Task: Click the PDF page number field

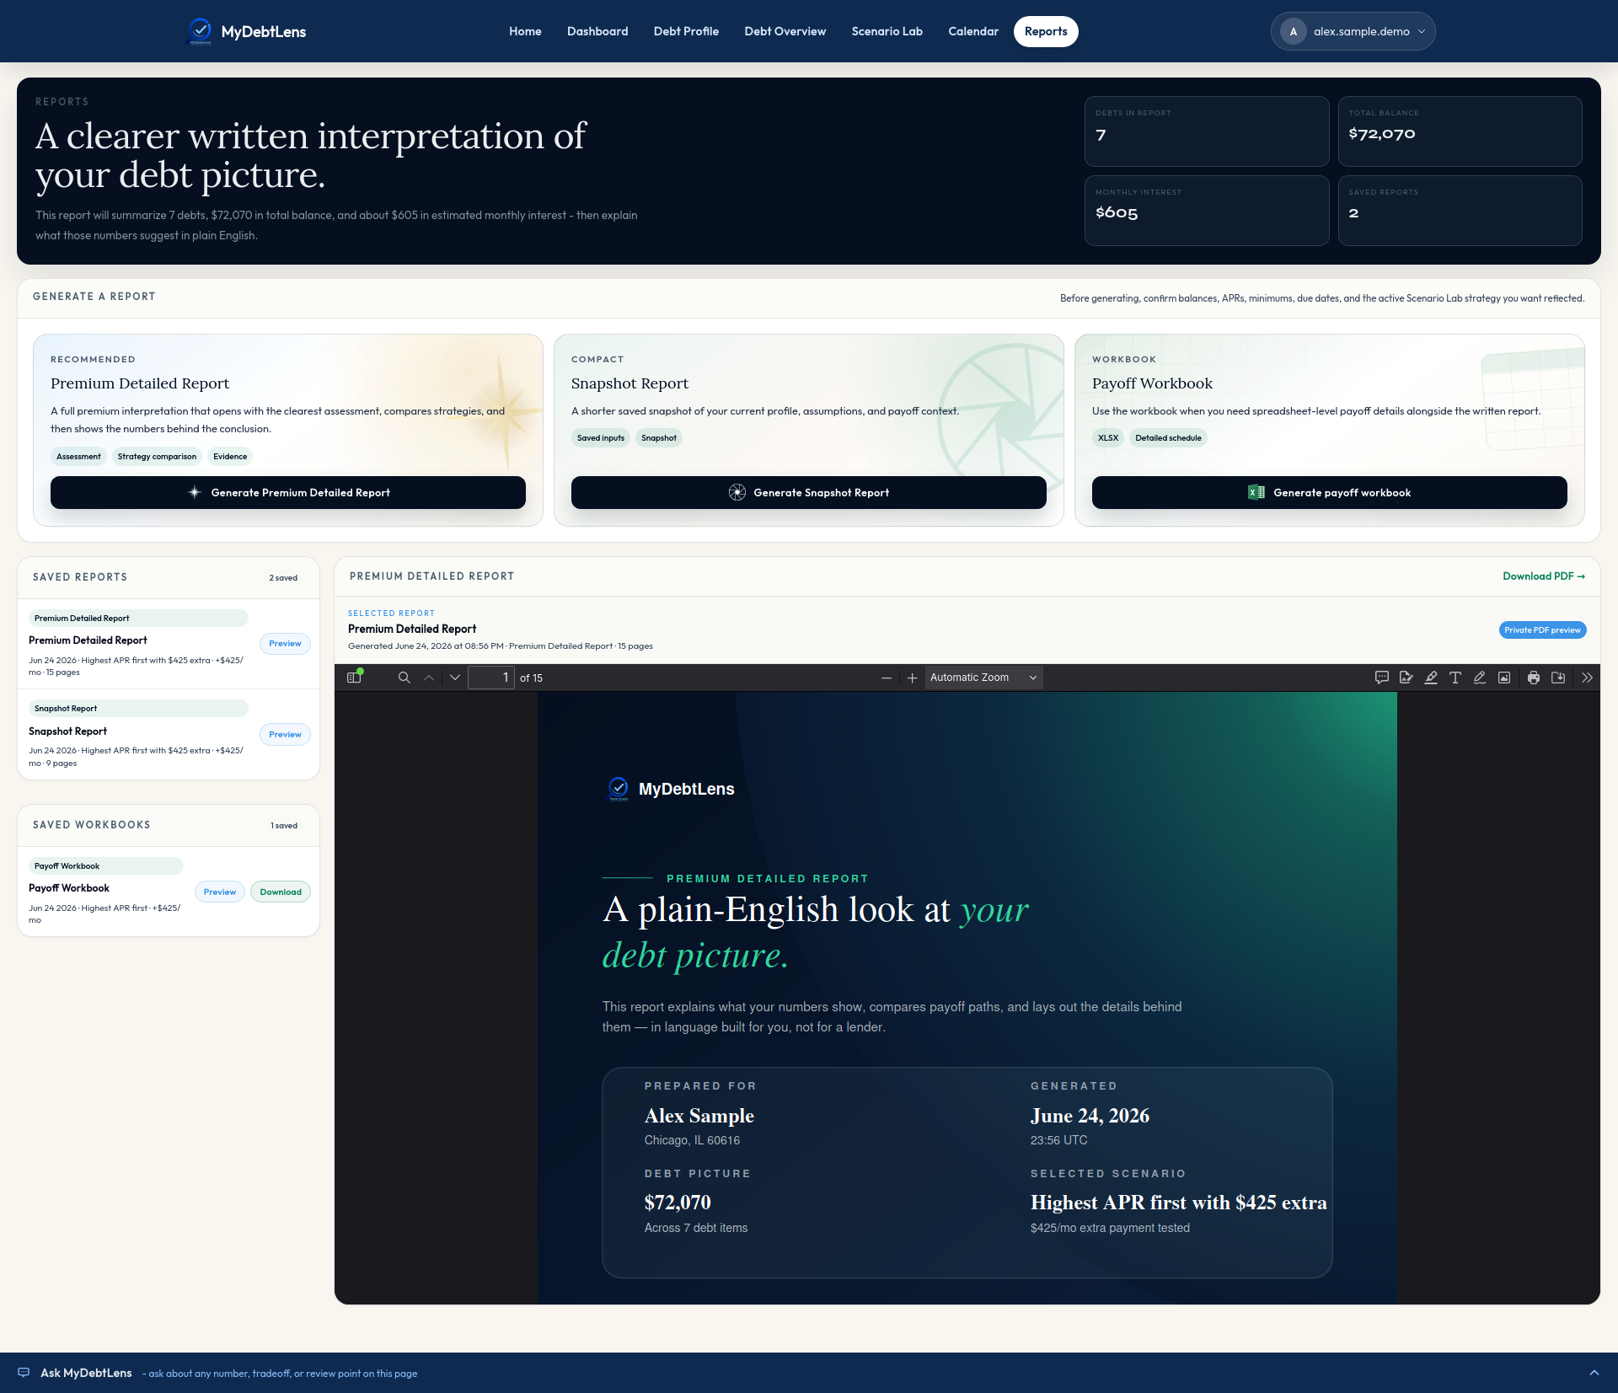Action: (x=491, y=678)
